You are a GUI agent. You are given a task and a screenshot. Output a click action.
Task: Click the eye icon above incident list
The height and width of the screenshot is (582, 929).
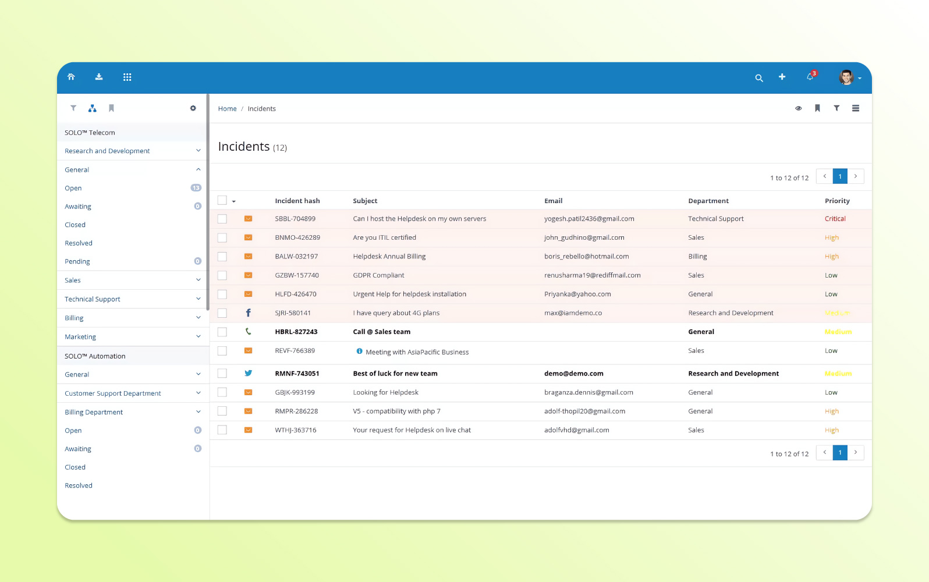(x=798, y=108)
